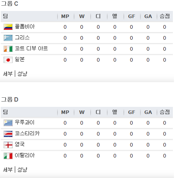Image resolution: width=175 pixels, height=178 pixels.
Task: Open the 그리스 team link
Action: (22, 38)
